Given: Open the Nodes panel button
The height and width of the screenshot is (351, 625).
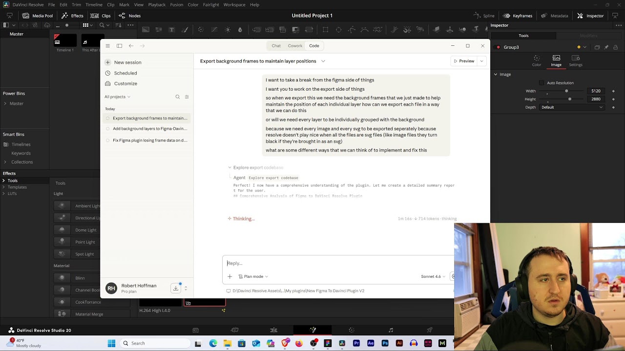Looking at the screenshot, I should pos(129,16).
